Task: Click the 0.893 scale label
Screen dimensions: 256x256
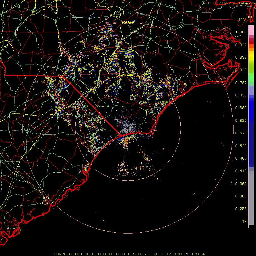Action: [x=241, y=57]
